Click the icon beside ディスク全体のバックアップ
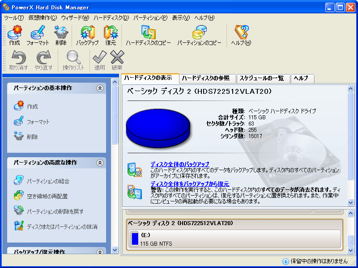 coord(135,170)
